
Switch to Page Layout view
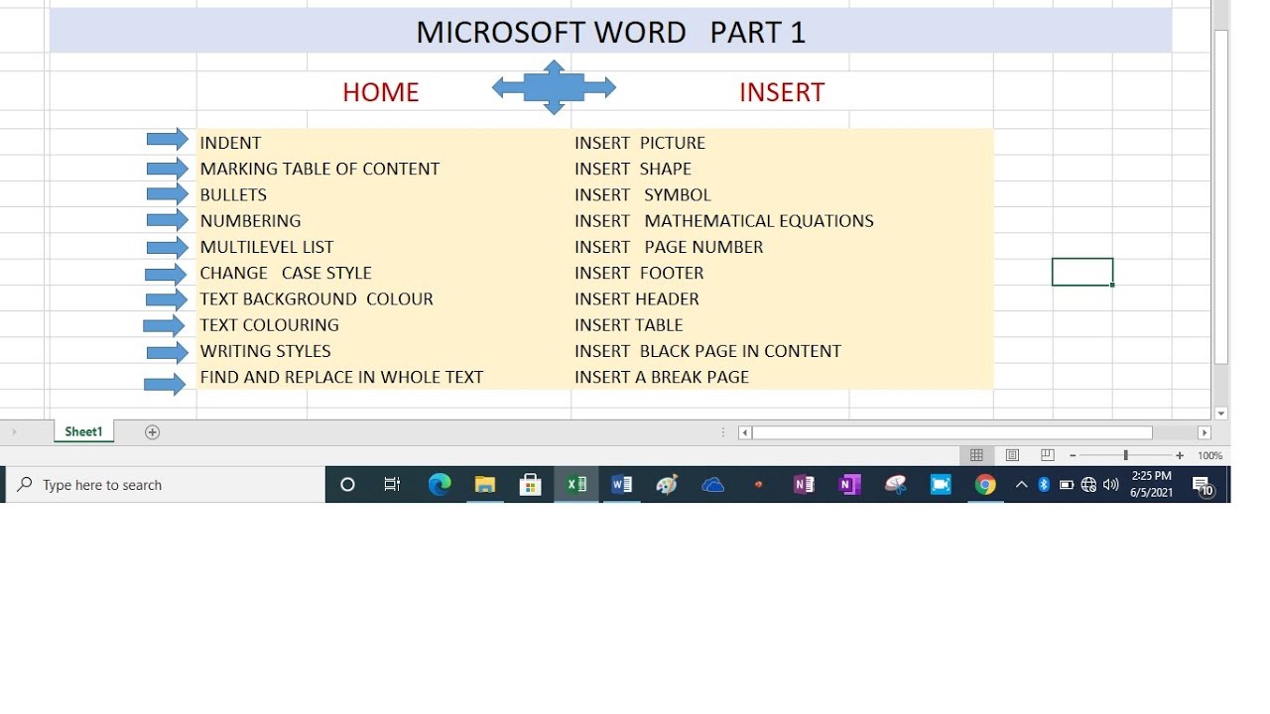click(x=1012, y=455)
